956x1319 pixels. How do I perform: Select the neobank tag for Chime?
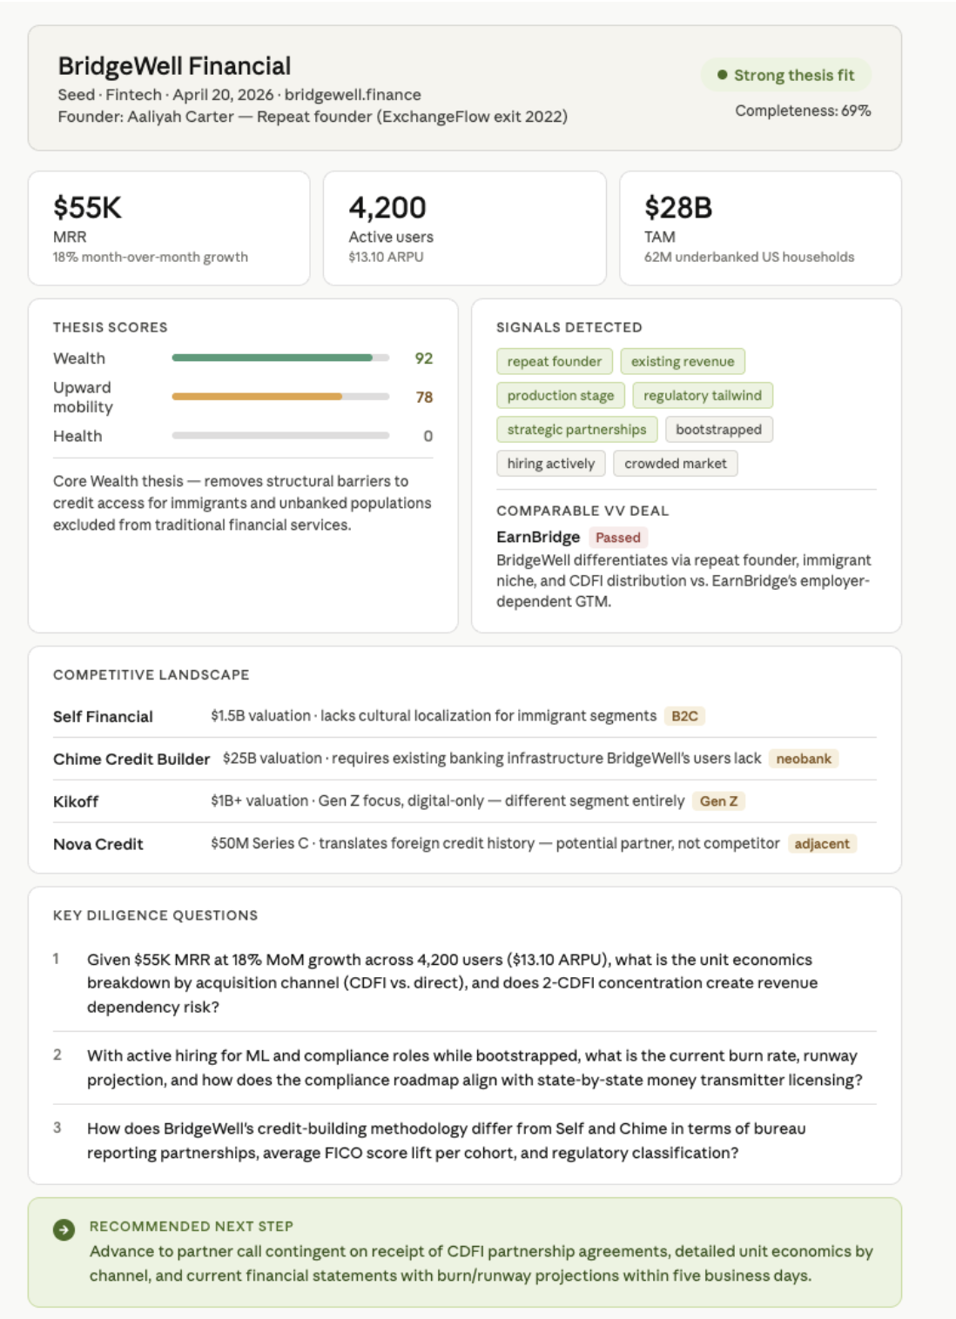803,759
